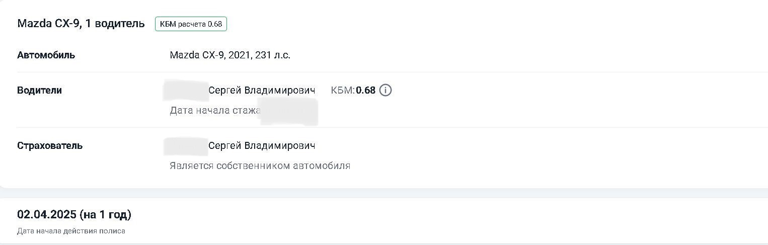Click the 'Дата начала действия полиса' caption

pos(71,231)
